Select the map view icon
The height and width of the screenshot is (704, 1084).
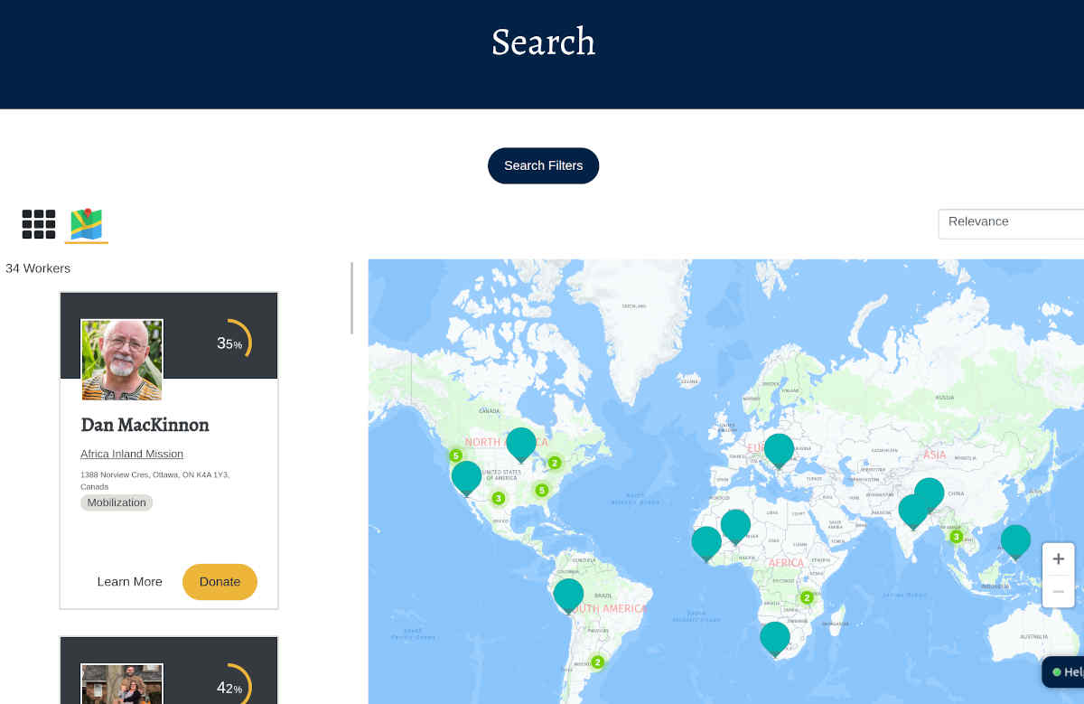click(84, 223)
